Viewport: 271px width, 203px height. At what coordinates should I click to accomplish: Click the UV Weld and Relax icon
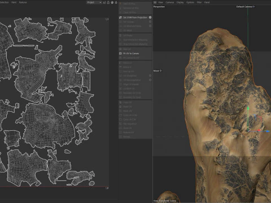[x=120, y=26]
